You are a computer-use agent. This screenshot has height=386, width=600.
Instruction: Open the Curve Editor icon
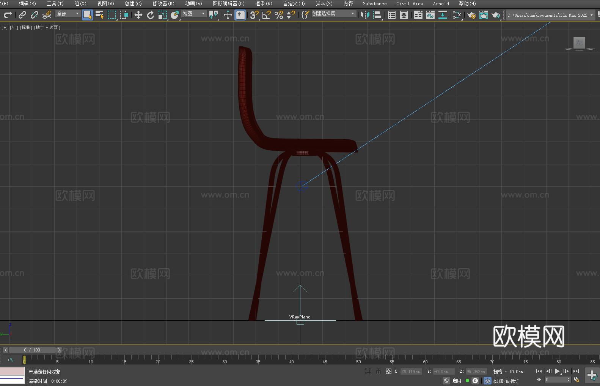point(430,15)
